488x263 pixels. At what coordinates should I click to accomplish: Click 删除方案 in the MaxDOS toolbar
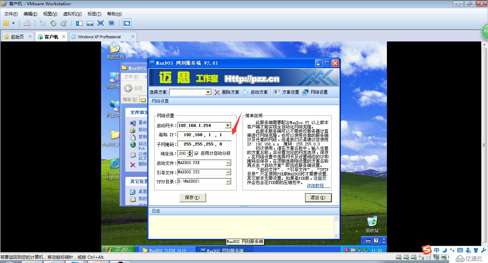point(227,92)
